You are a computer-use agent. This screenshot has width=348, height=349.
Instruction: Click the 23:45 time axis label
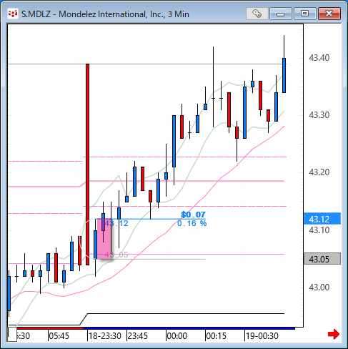coord(138,336)
